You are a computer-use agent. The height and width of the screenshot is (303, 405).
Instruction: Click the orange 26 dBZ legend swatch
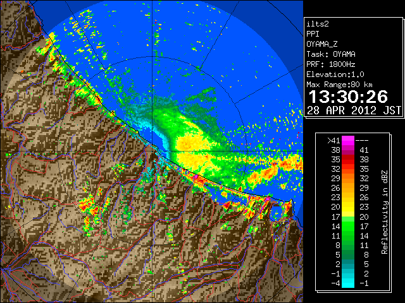click(348, 188)
